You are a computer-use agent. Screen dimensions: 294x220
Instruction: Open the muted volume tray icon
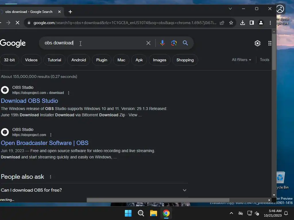[x=257, y=213]
